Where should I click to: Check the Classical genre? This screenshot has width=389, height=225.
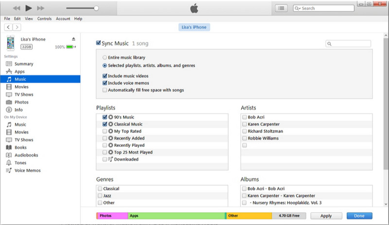100,189
